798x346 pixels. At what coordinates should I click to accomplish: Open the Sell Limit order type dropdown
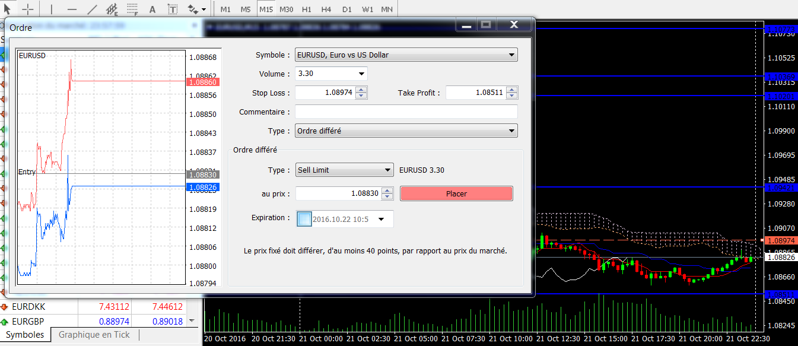click(x=344, y=170)
